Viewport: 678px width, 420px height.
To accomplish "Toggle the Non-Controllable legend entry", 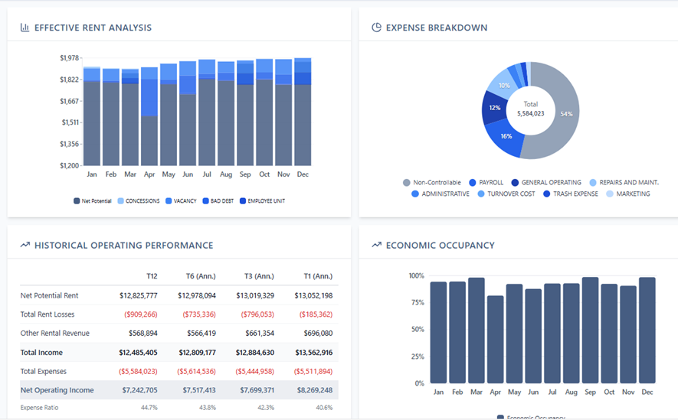I will point(431,183).
